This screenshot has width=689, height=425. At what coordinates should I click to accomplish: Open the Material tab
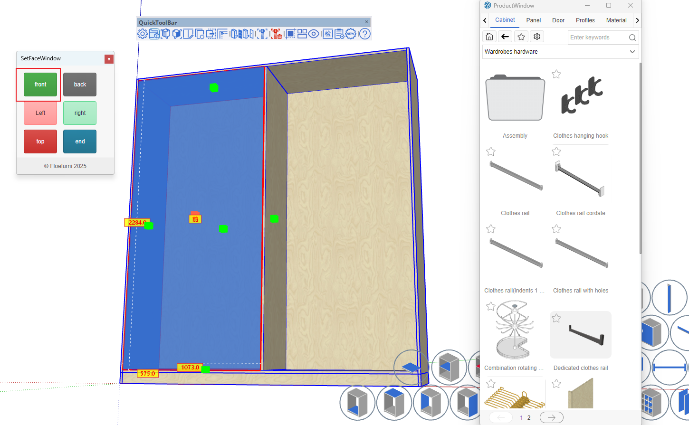pos(616,20)
